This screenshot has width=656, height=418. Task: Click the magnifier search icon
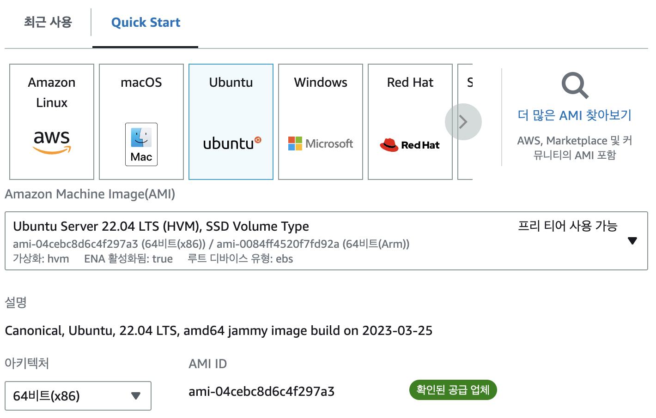pos(575,85)
